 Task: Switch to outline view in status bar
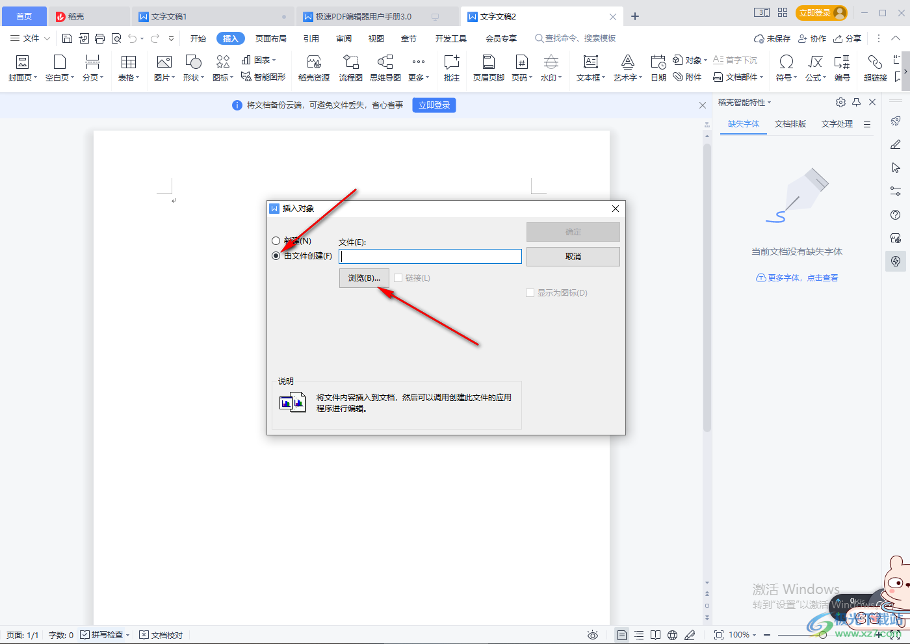(639, 635)
